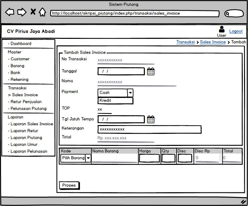Image resolution: width=248 pixels, height=206 pixels.
Task: Click the Disc Rp column header
Action: (202, 151)
